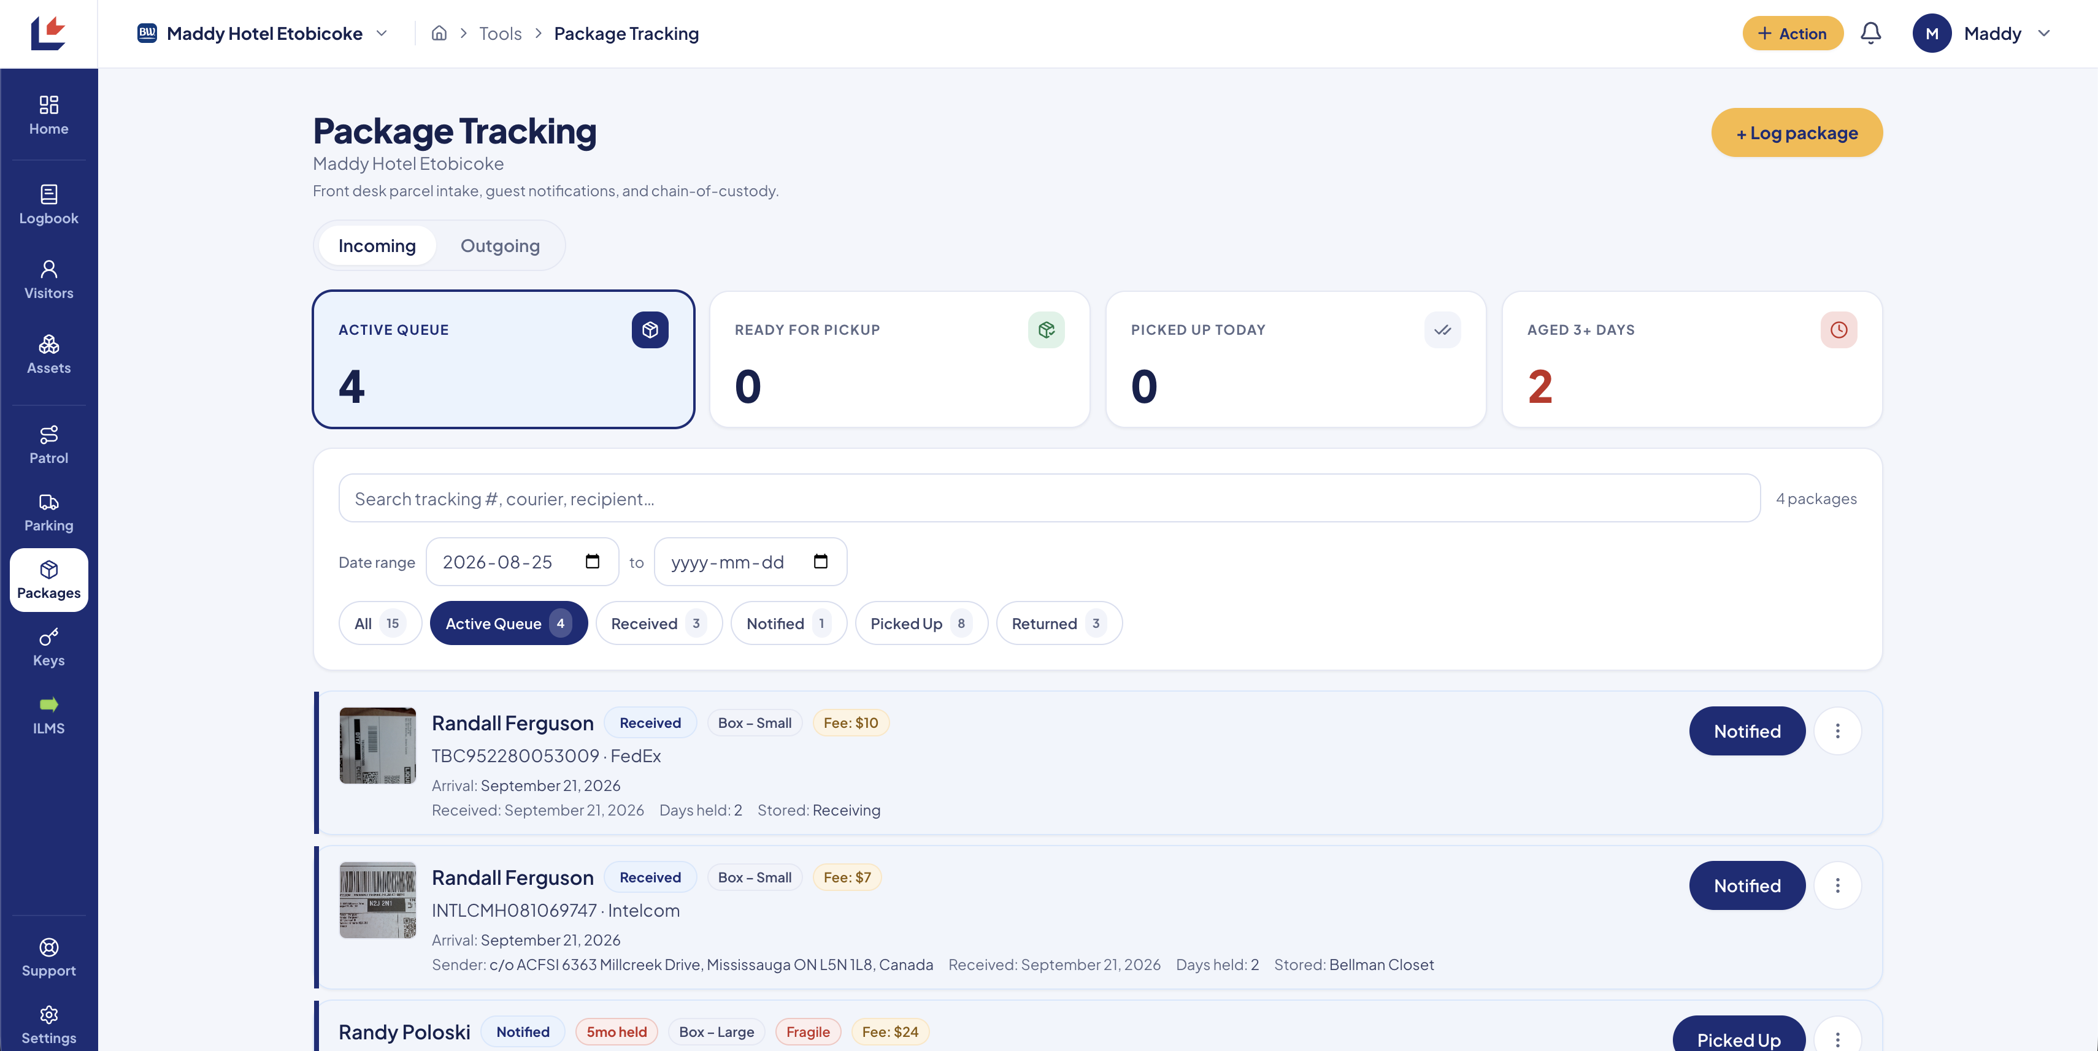Click the Tools breadcrumb link

point(500,33)
